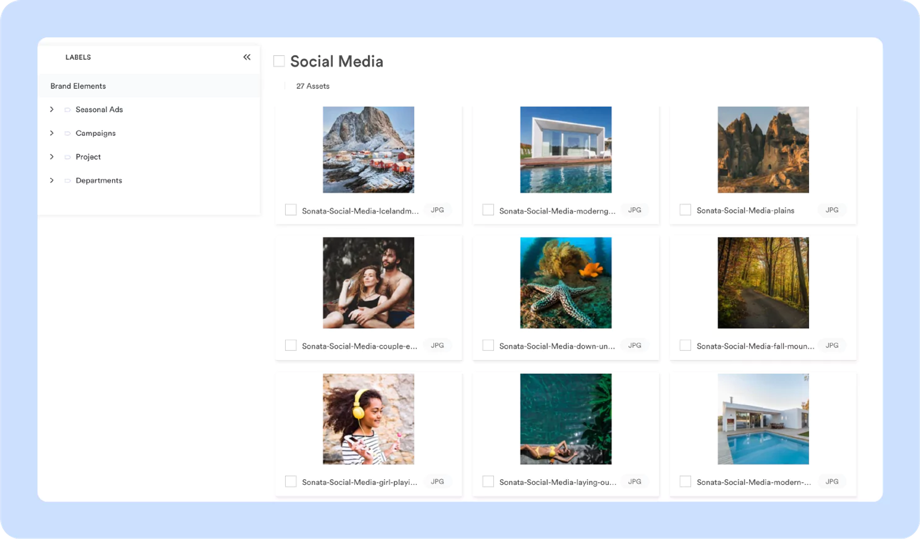Check the Sonata-Social-Media-Icelandm asset checkbox
The width and height of the screenshot is (920, 539).
(x=291, y=210)
